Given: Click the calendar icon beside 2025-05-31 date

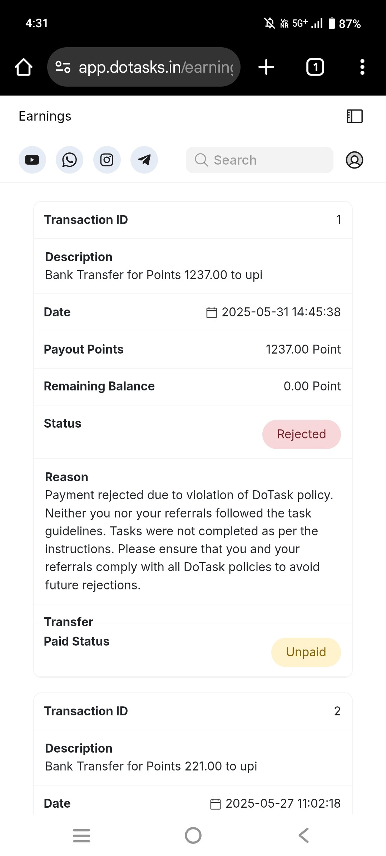Looking at the screenshot, I should (x=212, y=312).
